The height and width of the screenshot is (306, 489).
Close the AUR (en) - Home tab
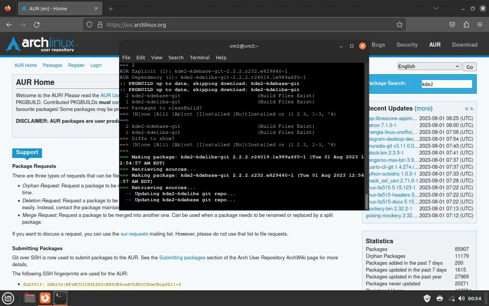click(97, 8)
